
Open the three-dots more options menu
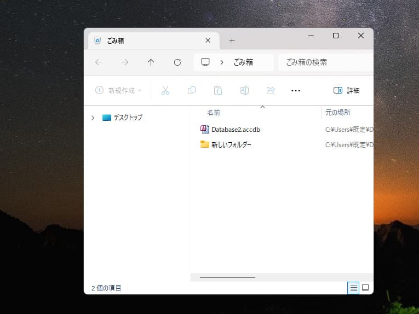(x=296, y=90)
